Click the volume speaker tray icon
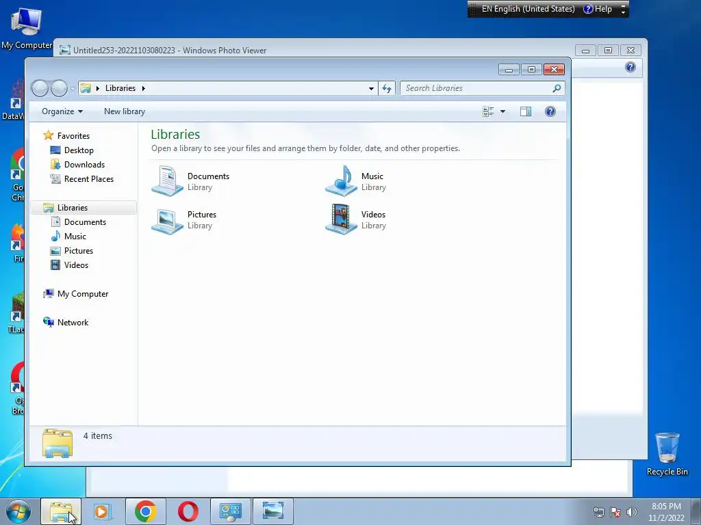Screen dimensions: 701x525 tap(632, 512)
